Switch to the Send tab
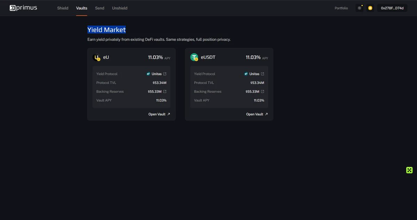The width and height of the screenshot is (417, 220). 100,8
